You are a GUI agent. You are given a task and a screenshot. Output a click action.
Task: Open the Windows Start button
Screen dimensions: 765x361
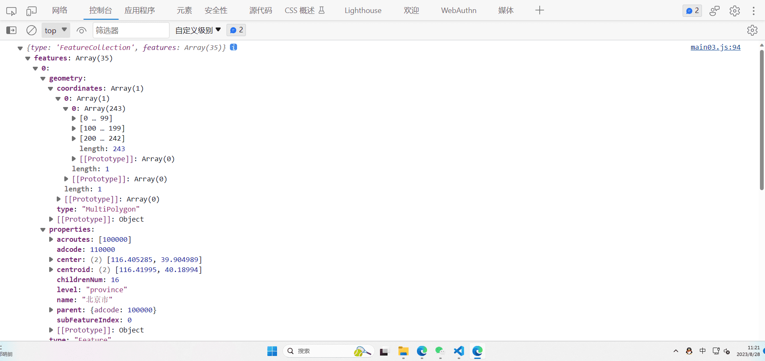coord(272,351)
